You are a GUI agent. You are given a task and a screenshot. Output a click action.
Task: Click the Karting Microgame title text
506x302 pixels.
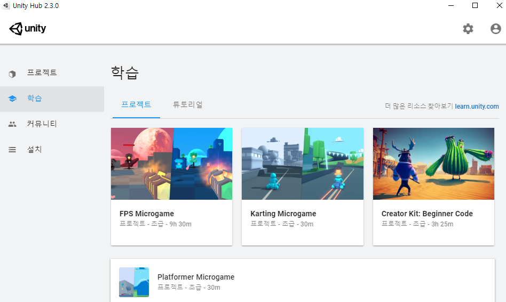tap(283, 214)
